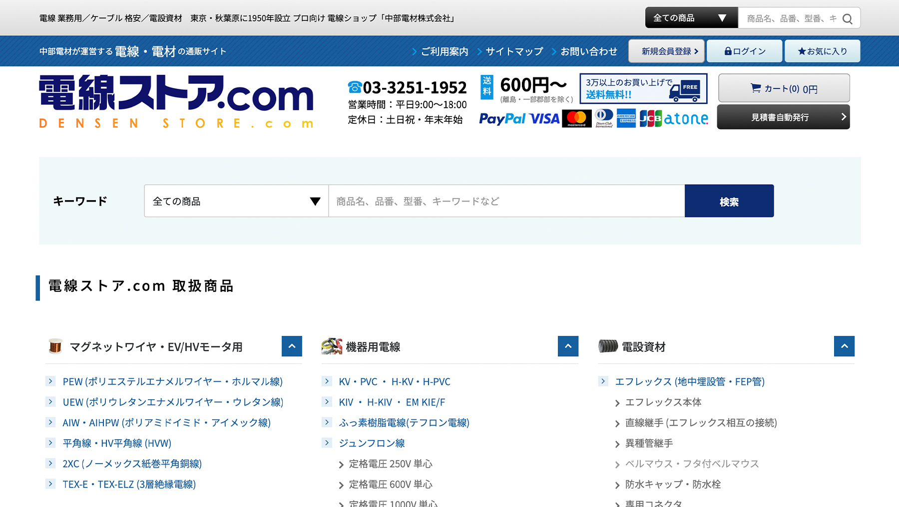899x507 pixels.
Task: Click arrow icon beside AIW・AIHPW link
Action: point(50,422)
